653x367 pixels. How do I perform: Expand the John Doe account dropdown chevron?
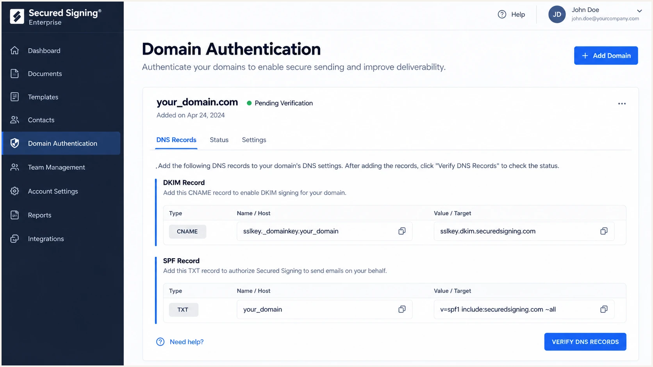639,11
